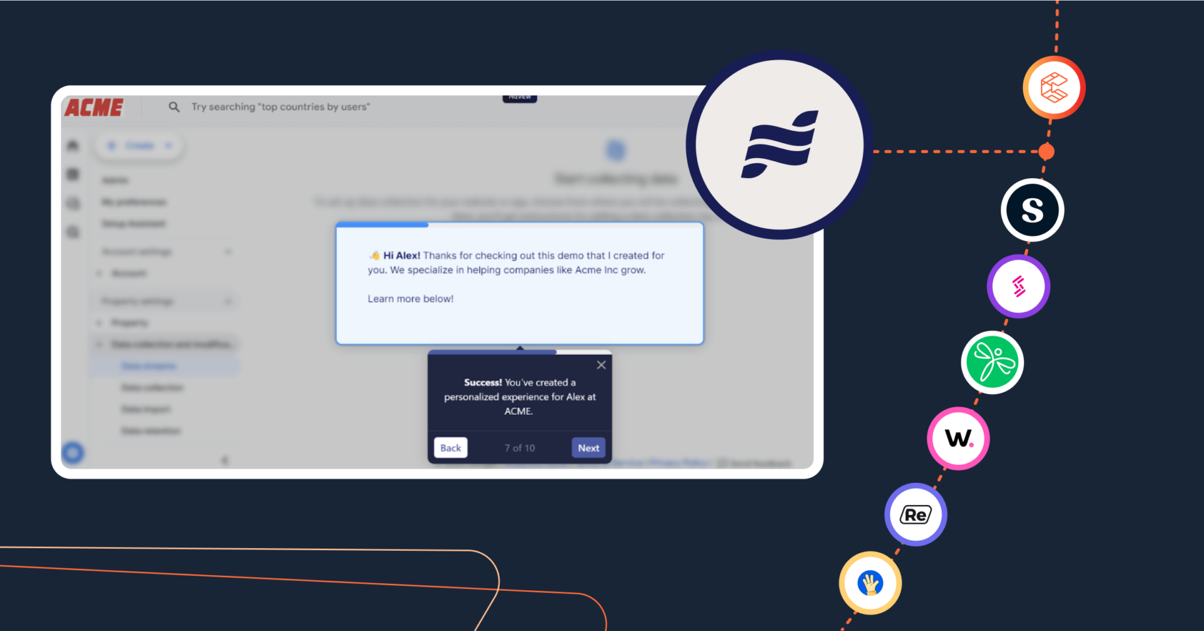The width and height of the screenshot is (1204, 631).
Task: Click the purple-ringed pink S logo
Action: pyautogui.click(x=1019, y=286)
